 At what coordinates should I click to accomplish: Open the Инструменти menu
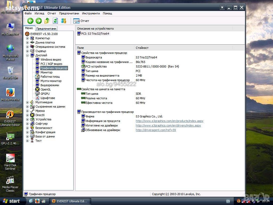tap(91, 13)
